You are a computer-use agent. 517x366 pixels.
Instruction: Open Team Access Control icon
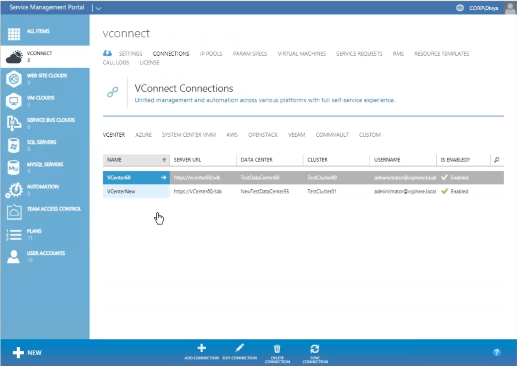[x=14, y=212]
